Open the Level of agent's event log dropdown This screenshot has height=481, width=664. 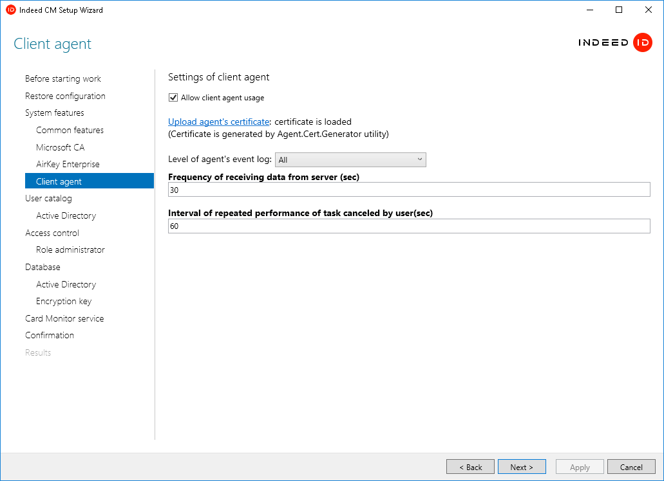[350, 159]
